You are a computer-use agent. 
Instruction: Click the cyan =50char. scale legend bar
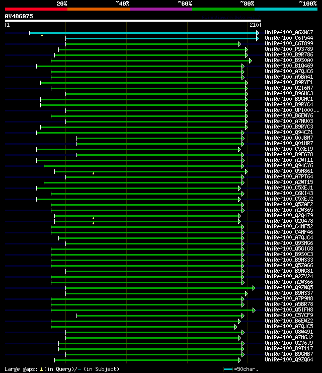(228, 369)
